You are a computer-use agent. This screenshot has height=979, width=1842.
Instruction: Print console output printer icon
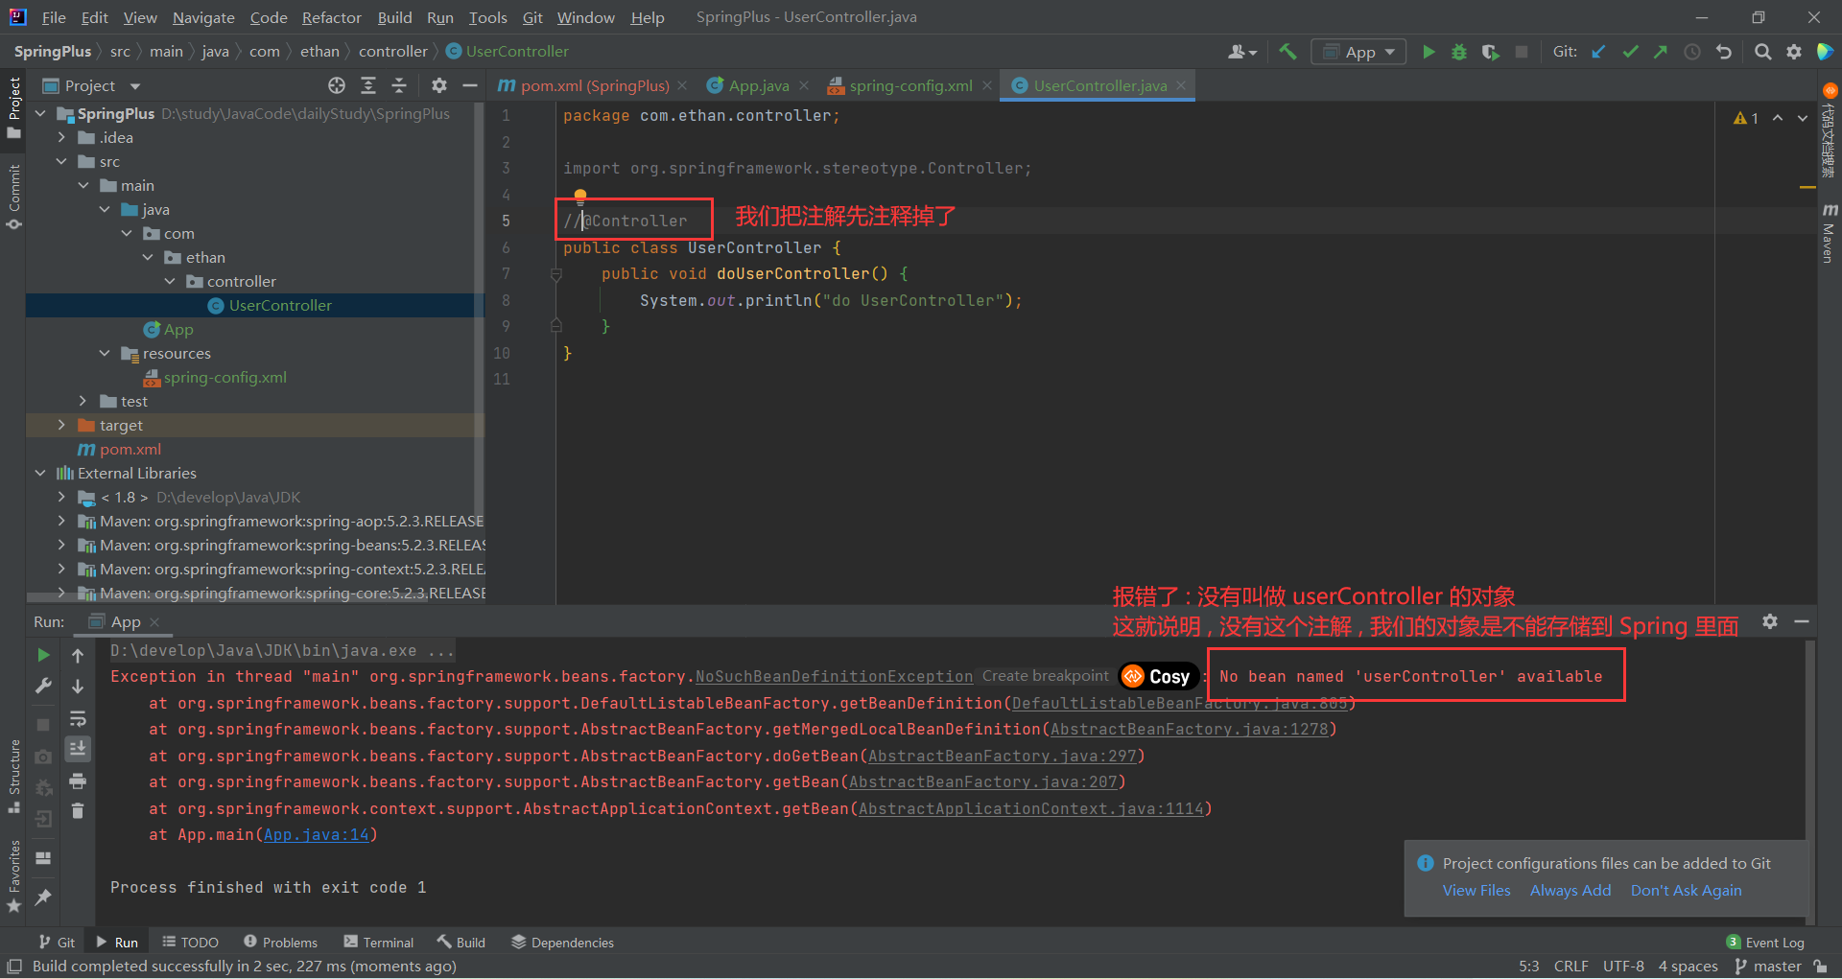click(x=78, y=781)
